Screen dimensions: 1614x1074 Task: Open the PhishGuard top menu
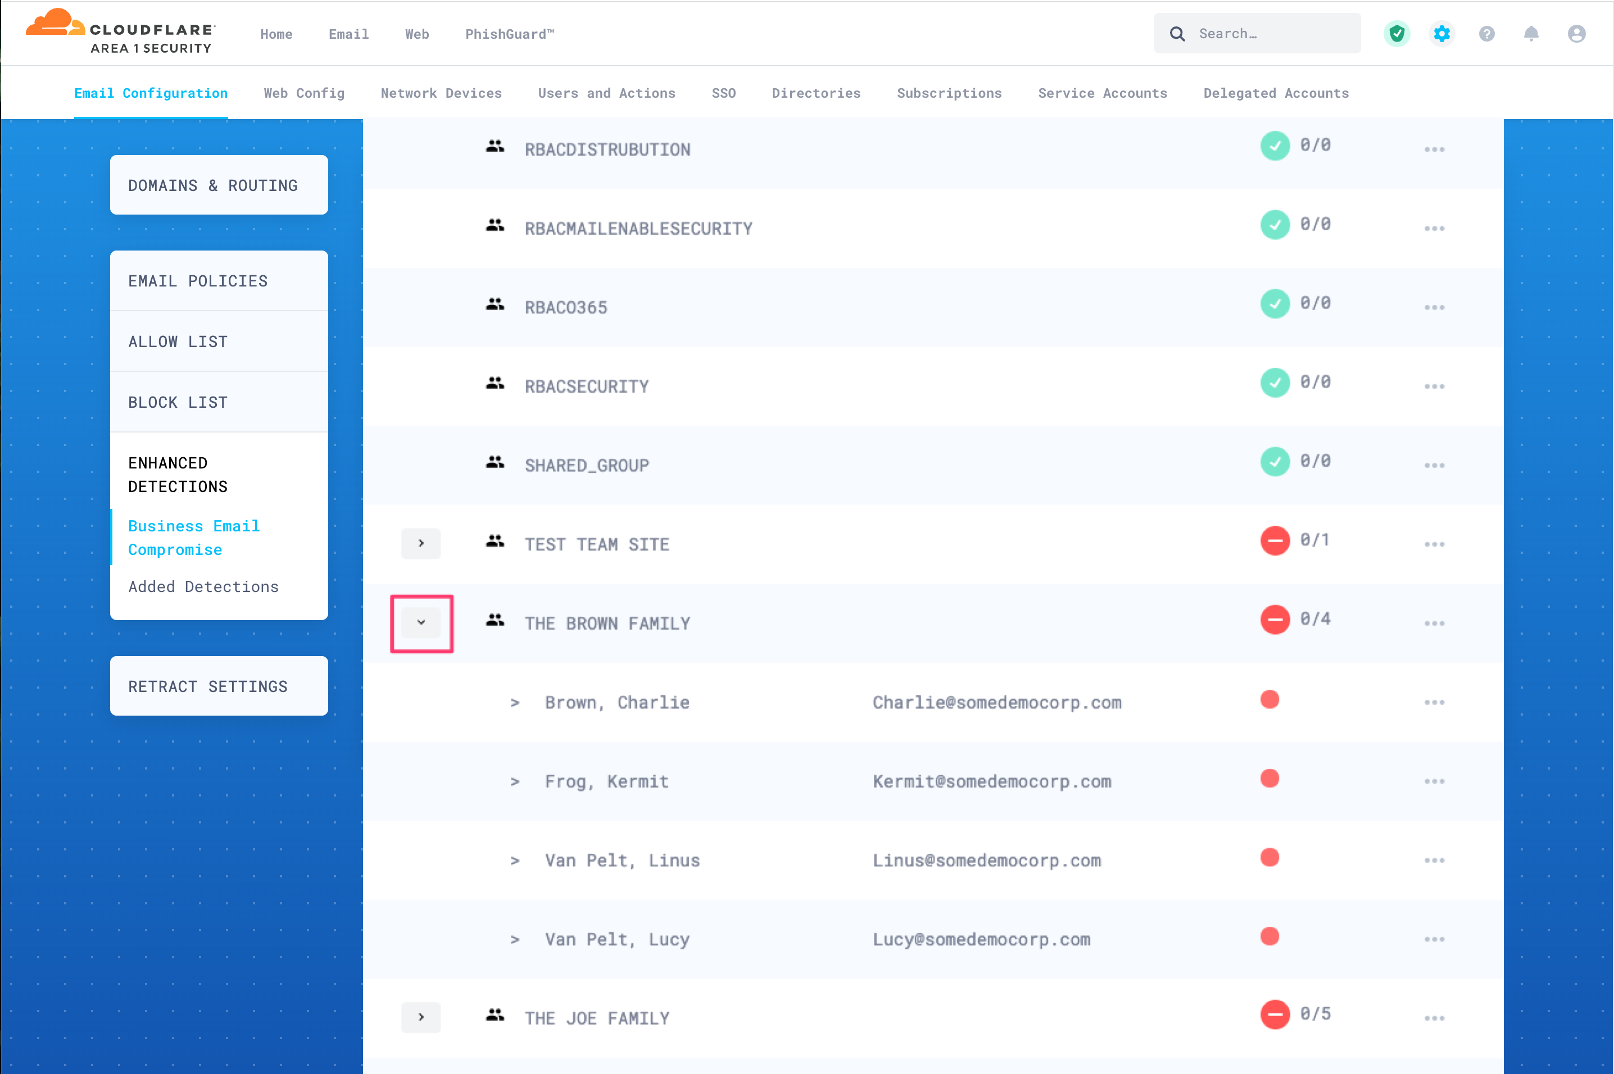pos(509,34)
